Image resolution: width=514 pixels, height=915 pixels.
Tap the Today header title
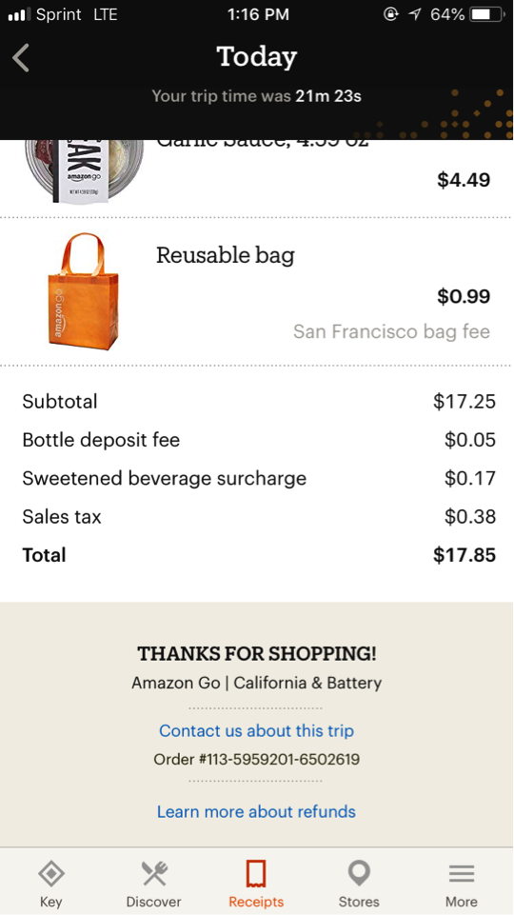click(x=257, y=56)
